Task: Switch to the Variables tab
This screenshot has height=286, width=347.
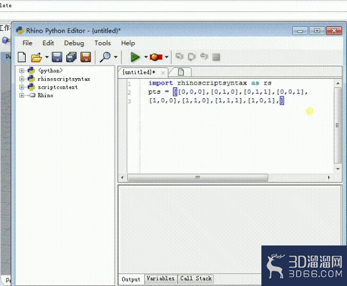Action: pos(160,279)
